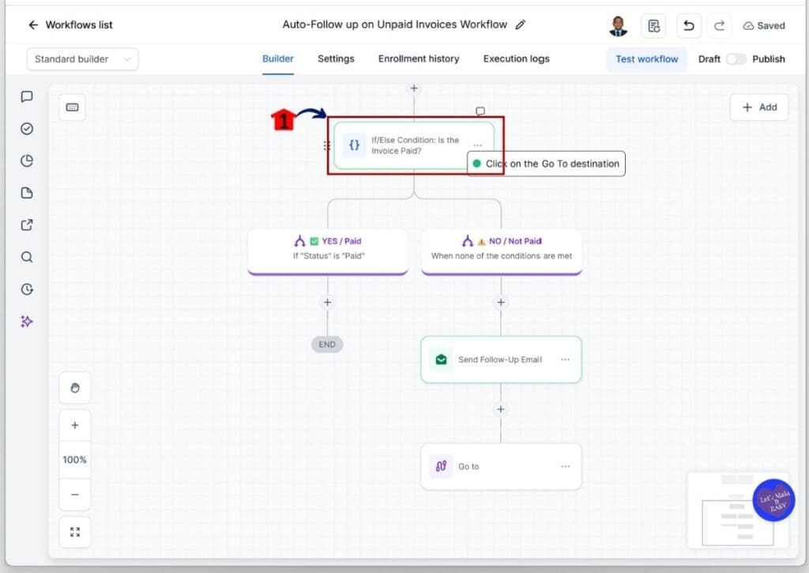Open the sticky note sidebar icon

27,193
